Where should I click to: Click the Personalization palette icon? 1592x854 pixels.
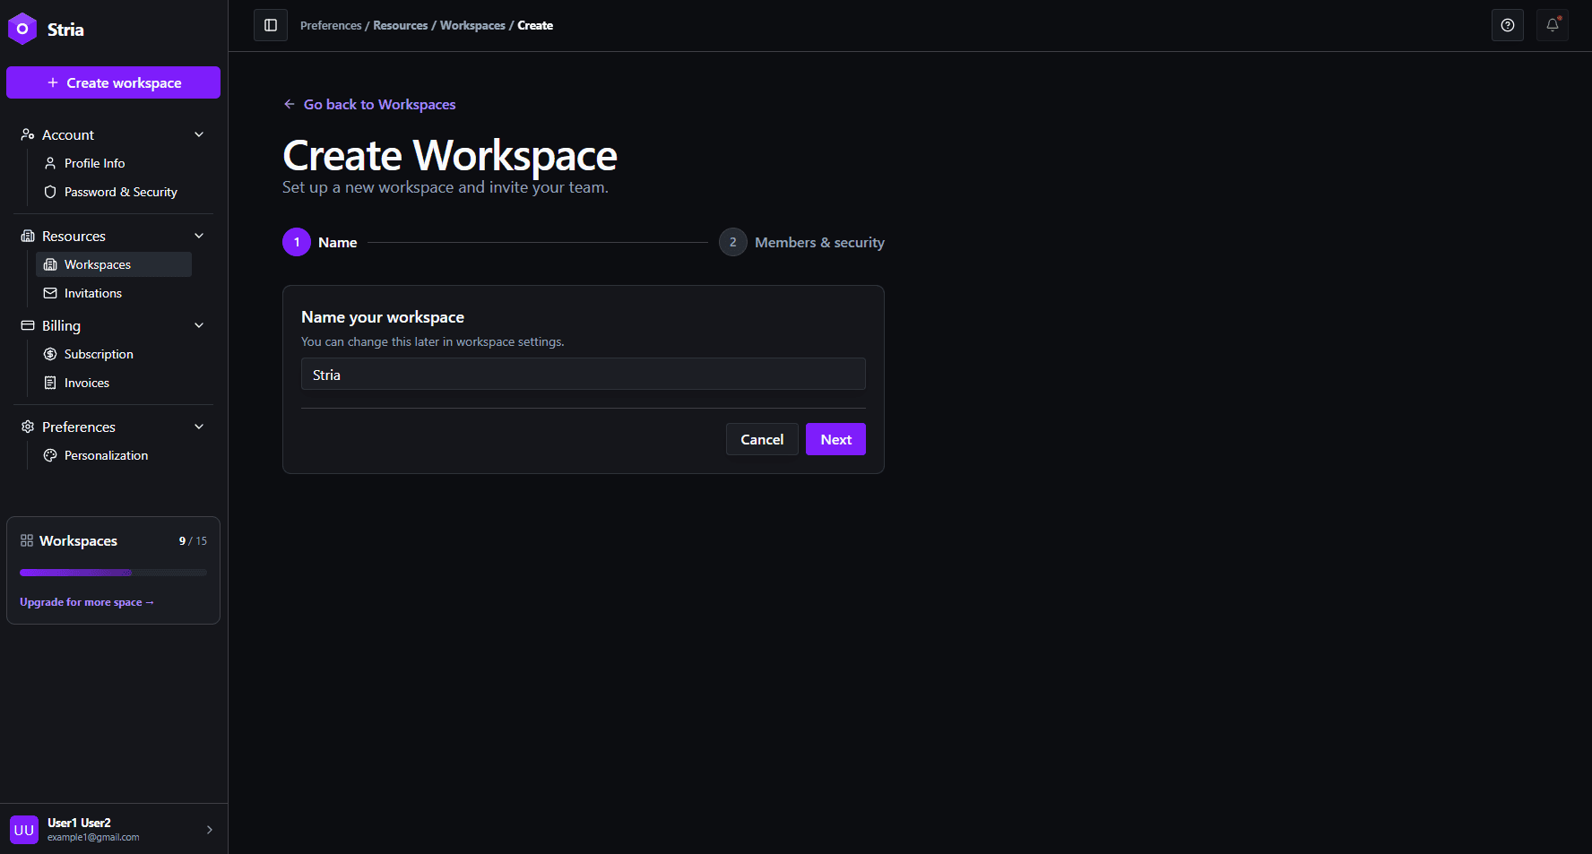click(50, 455)
